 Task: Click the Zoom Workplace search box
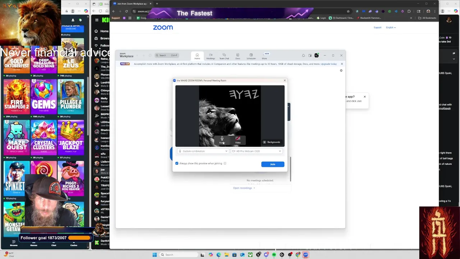pos(167,55)
